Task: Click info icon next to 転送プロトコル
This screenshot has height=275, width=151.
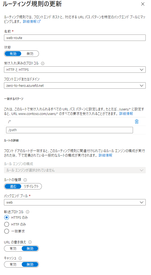Action: tap(28, 212)
